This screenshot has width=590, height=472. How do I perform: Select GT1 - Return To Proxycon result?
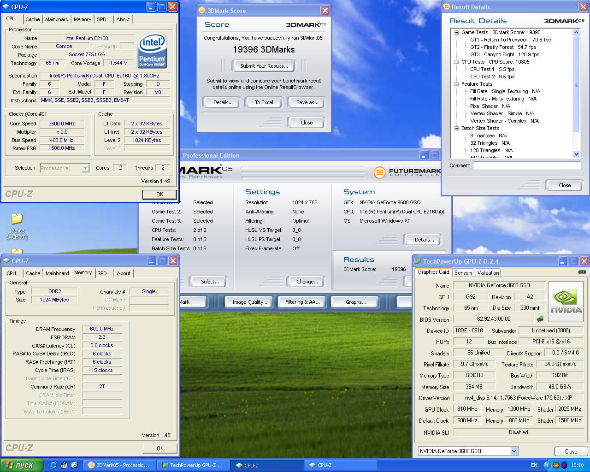click(x=510, y=40)
